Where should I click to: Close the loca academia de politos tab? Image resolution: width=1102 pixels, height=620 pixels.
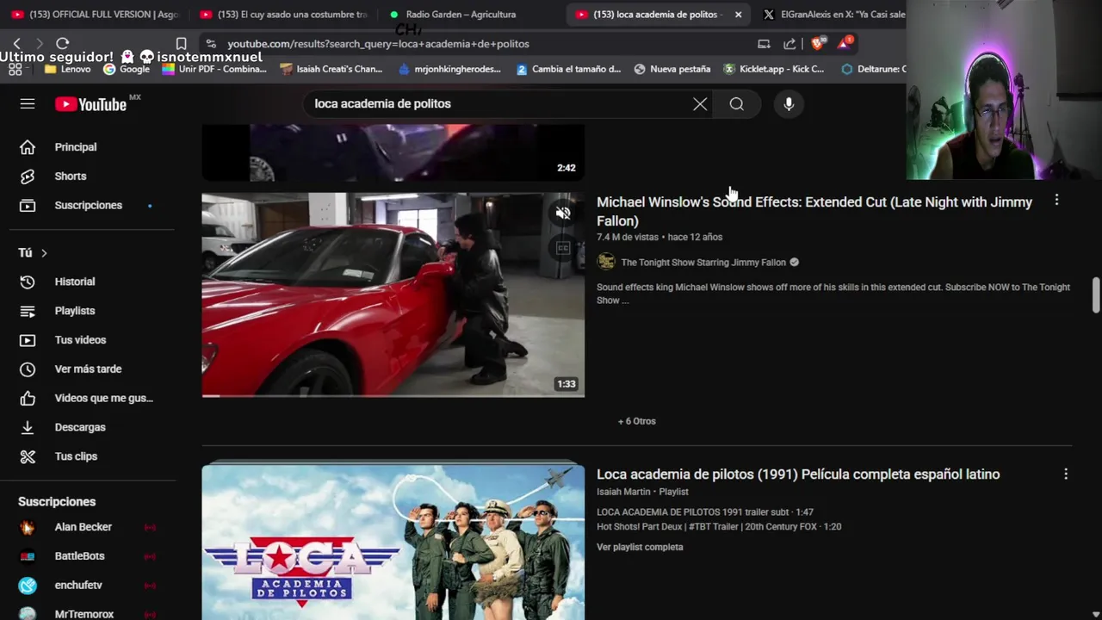pyautogui.click(x=738, y=15)
